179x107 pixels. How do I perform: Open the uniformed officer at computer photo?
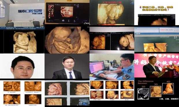[x=112, y=67]
